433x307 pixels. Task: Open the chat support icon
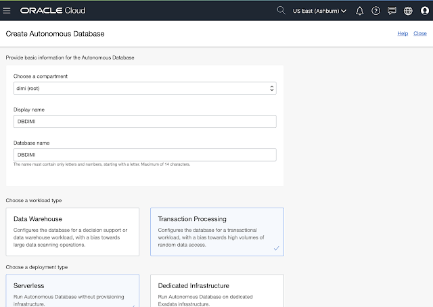[392, 11]
